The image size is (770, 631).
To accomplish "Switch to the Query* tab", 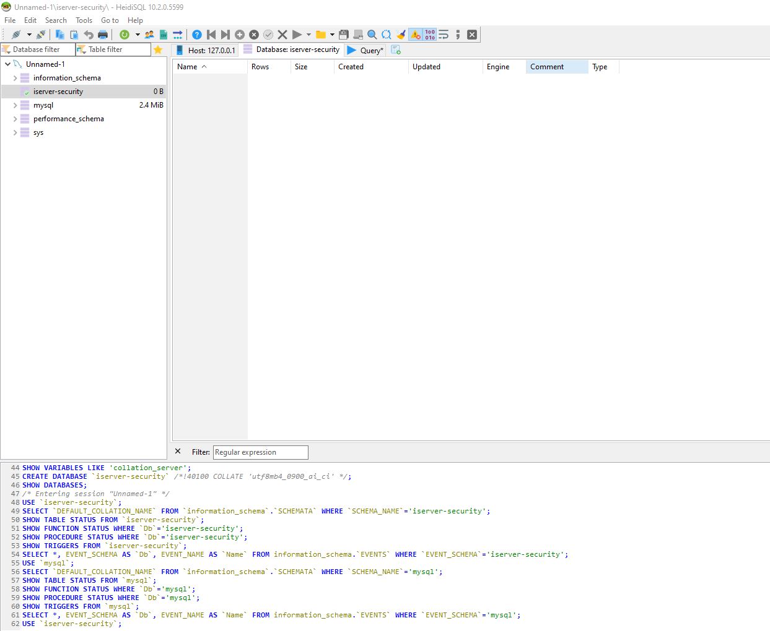I will (365, 50).
